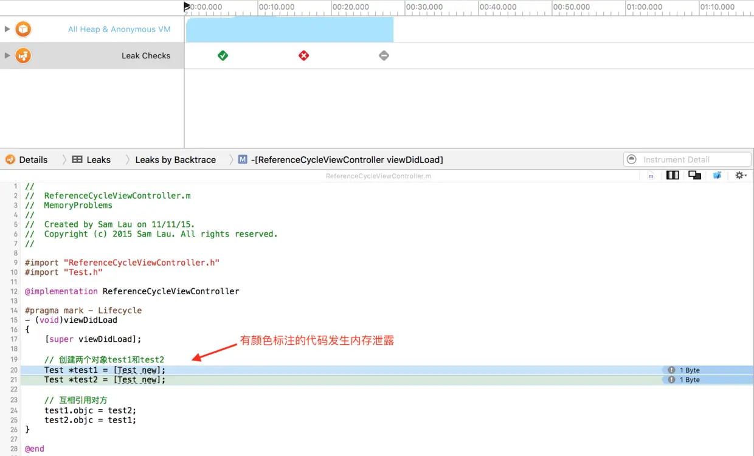Toggle the overlapping windows view icon
754x456 pixels.
694,175
